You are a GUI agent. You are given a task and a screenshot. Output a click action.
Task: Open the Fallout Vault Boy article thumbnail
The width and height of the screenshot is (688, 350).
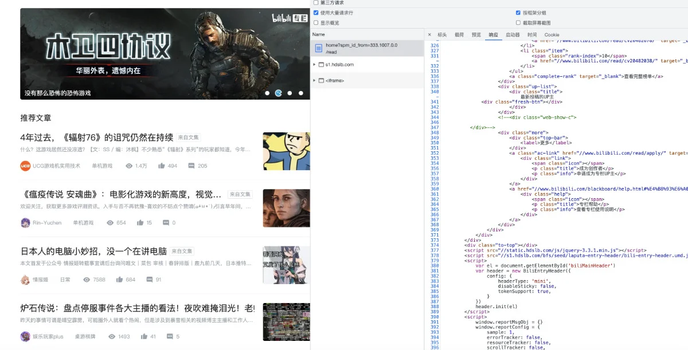point(286,151)
